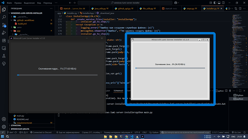Split the editor to the right
Screen dimensions: 248x139
(240, 9)
